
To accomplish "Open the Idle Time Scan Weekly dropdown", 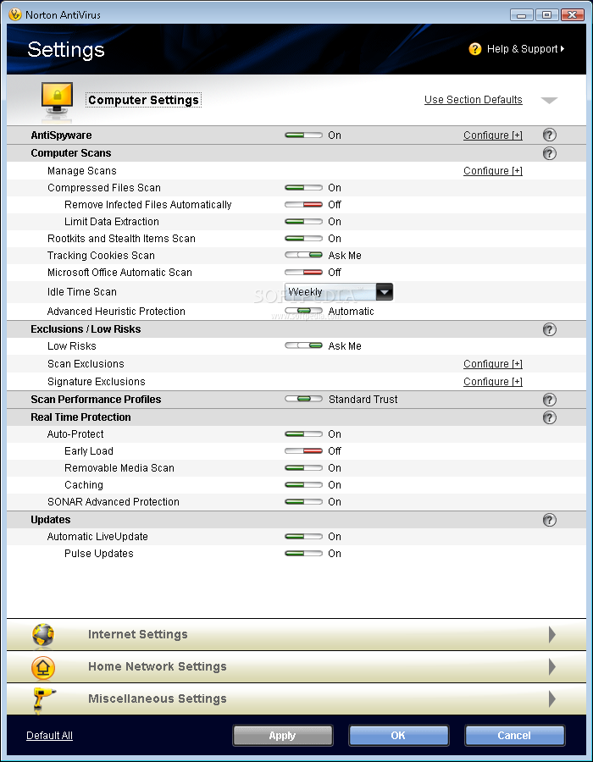I will [338, 292].
